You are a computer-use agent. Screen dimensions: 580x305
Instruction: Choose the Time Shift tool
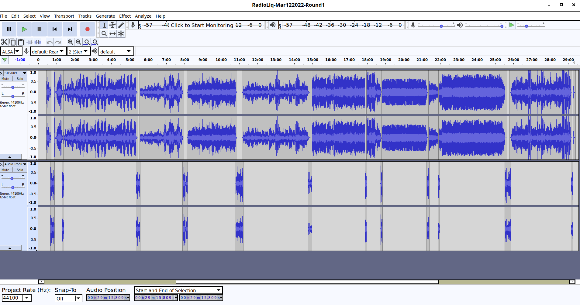[x=112, y=34]
